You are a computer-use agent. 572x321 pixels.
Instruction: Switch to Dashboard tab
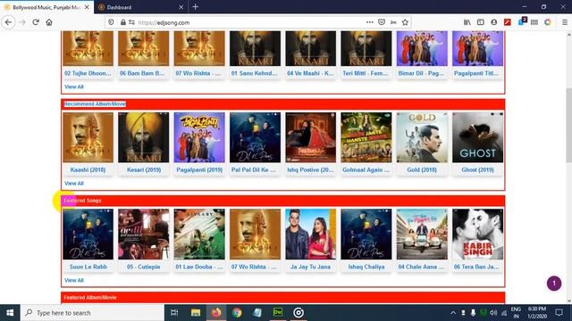pos(140,7)
